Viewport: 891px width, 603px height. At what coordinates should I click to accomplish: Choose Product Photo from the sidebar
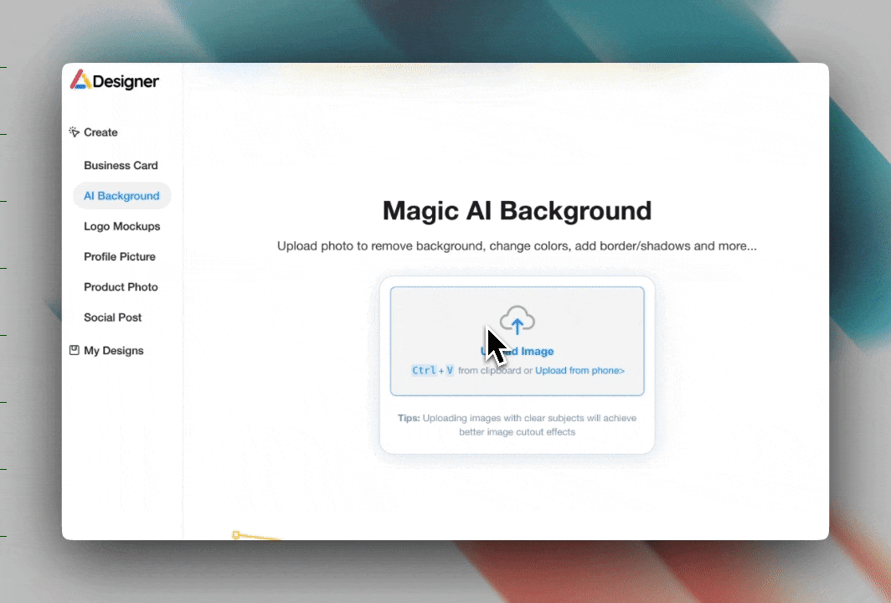121,287
